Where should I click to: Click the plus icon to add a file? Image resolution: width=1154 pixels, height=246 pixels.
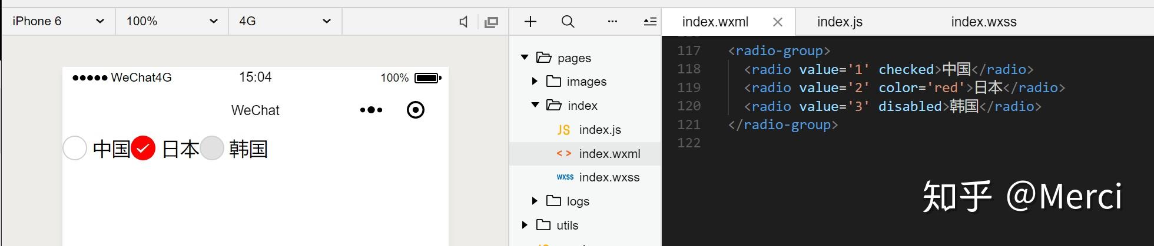point(530,22)
